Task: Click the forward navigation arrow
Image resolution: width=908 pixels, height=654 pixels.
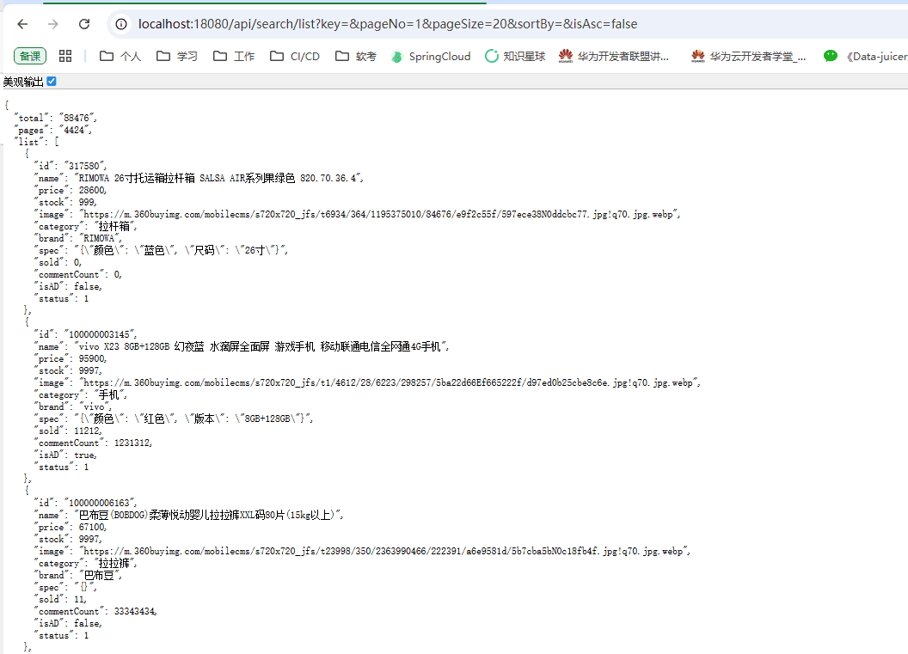Action: 52,24
